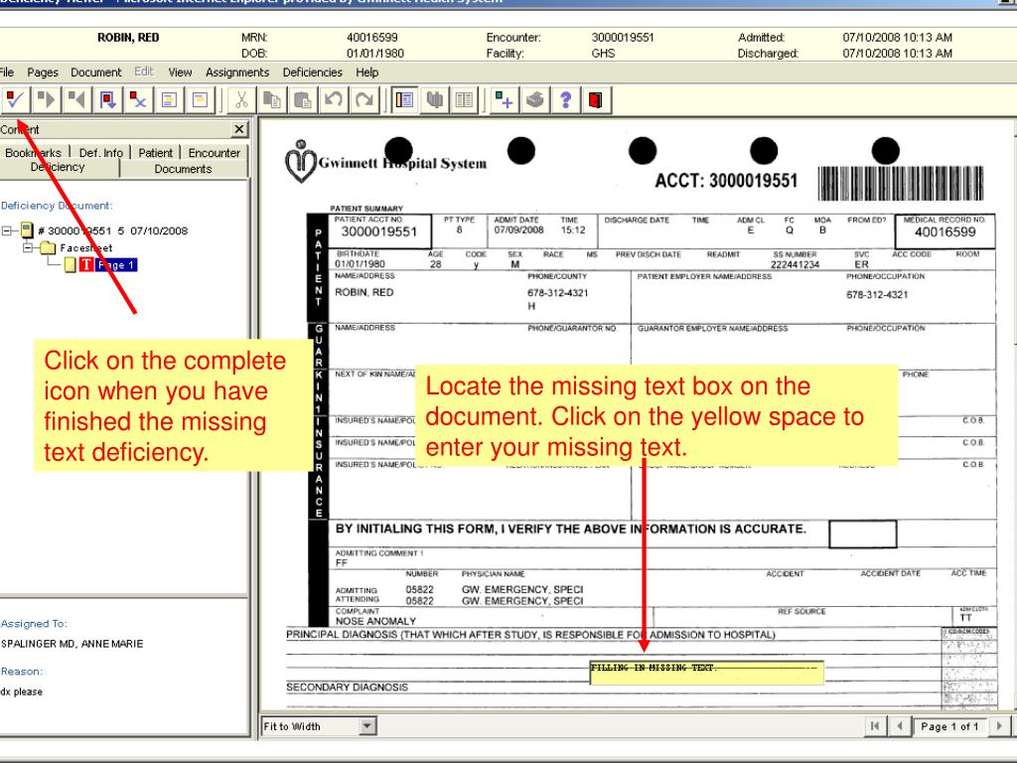Open the Document menu
The image size is (1017, 763).
pyautogui.click(x=96, y=72)
